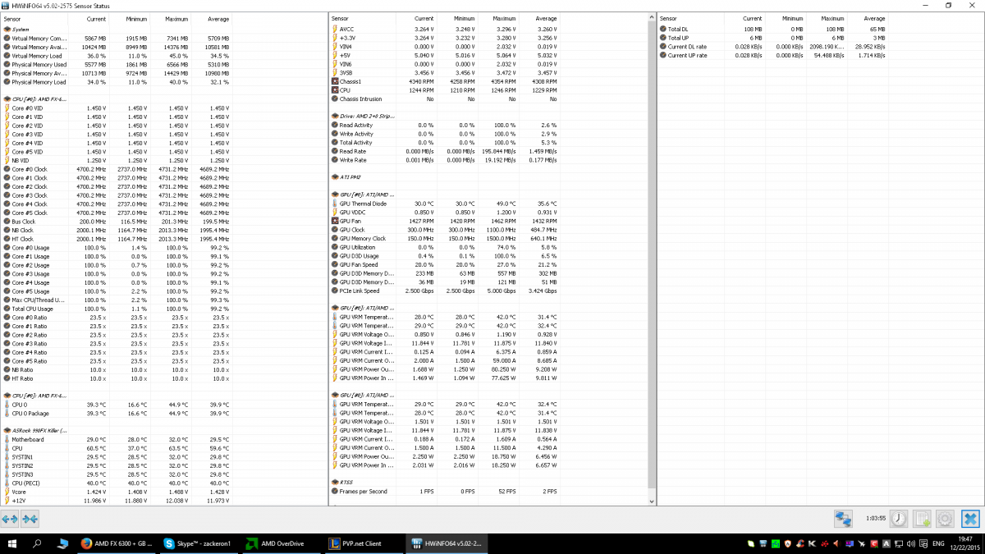Select the GPU Thermal Diode row
The image size is (985, 554).
pyautogui.click(x=444, y=204)
